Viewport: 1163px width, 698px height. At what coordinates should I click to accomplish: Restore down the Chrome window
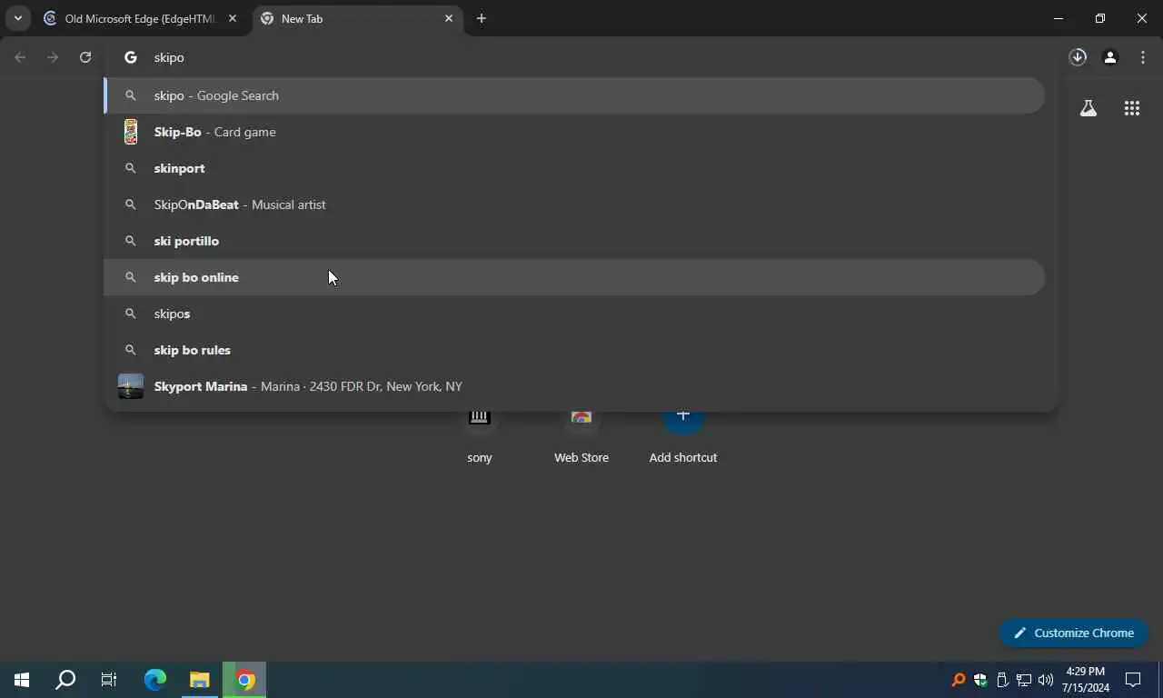pyautogui.click(x=1100, y=18)
